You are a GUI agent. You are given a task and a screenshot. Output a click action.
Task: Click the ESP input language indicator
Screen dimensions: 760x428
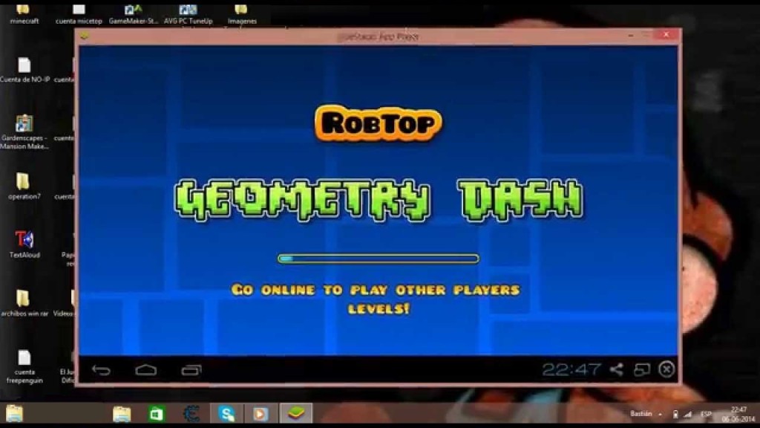(x=706, y=415)
